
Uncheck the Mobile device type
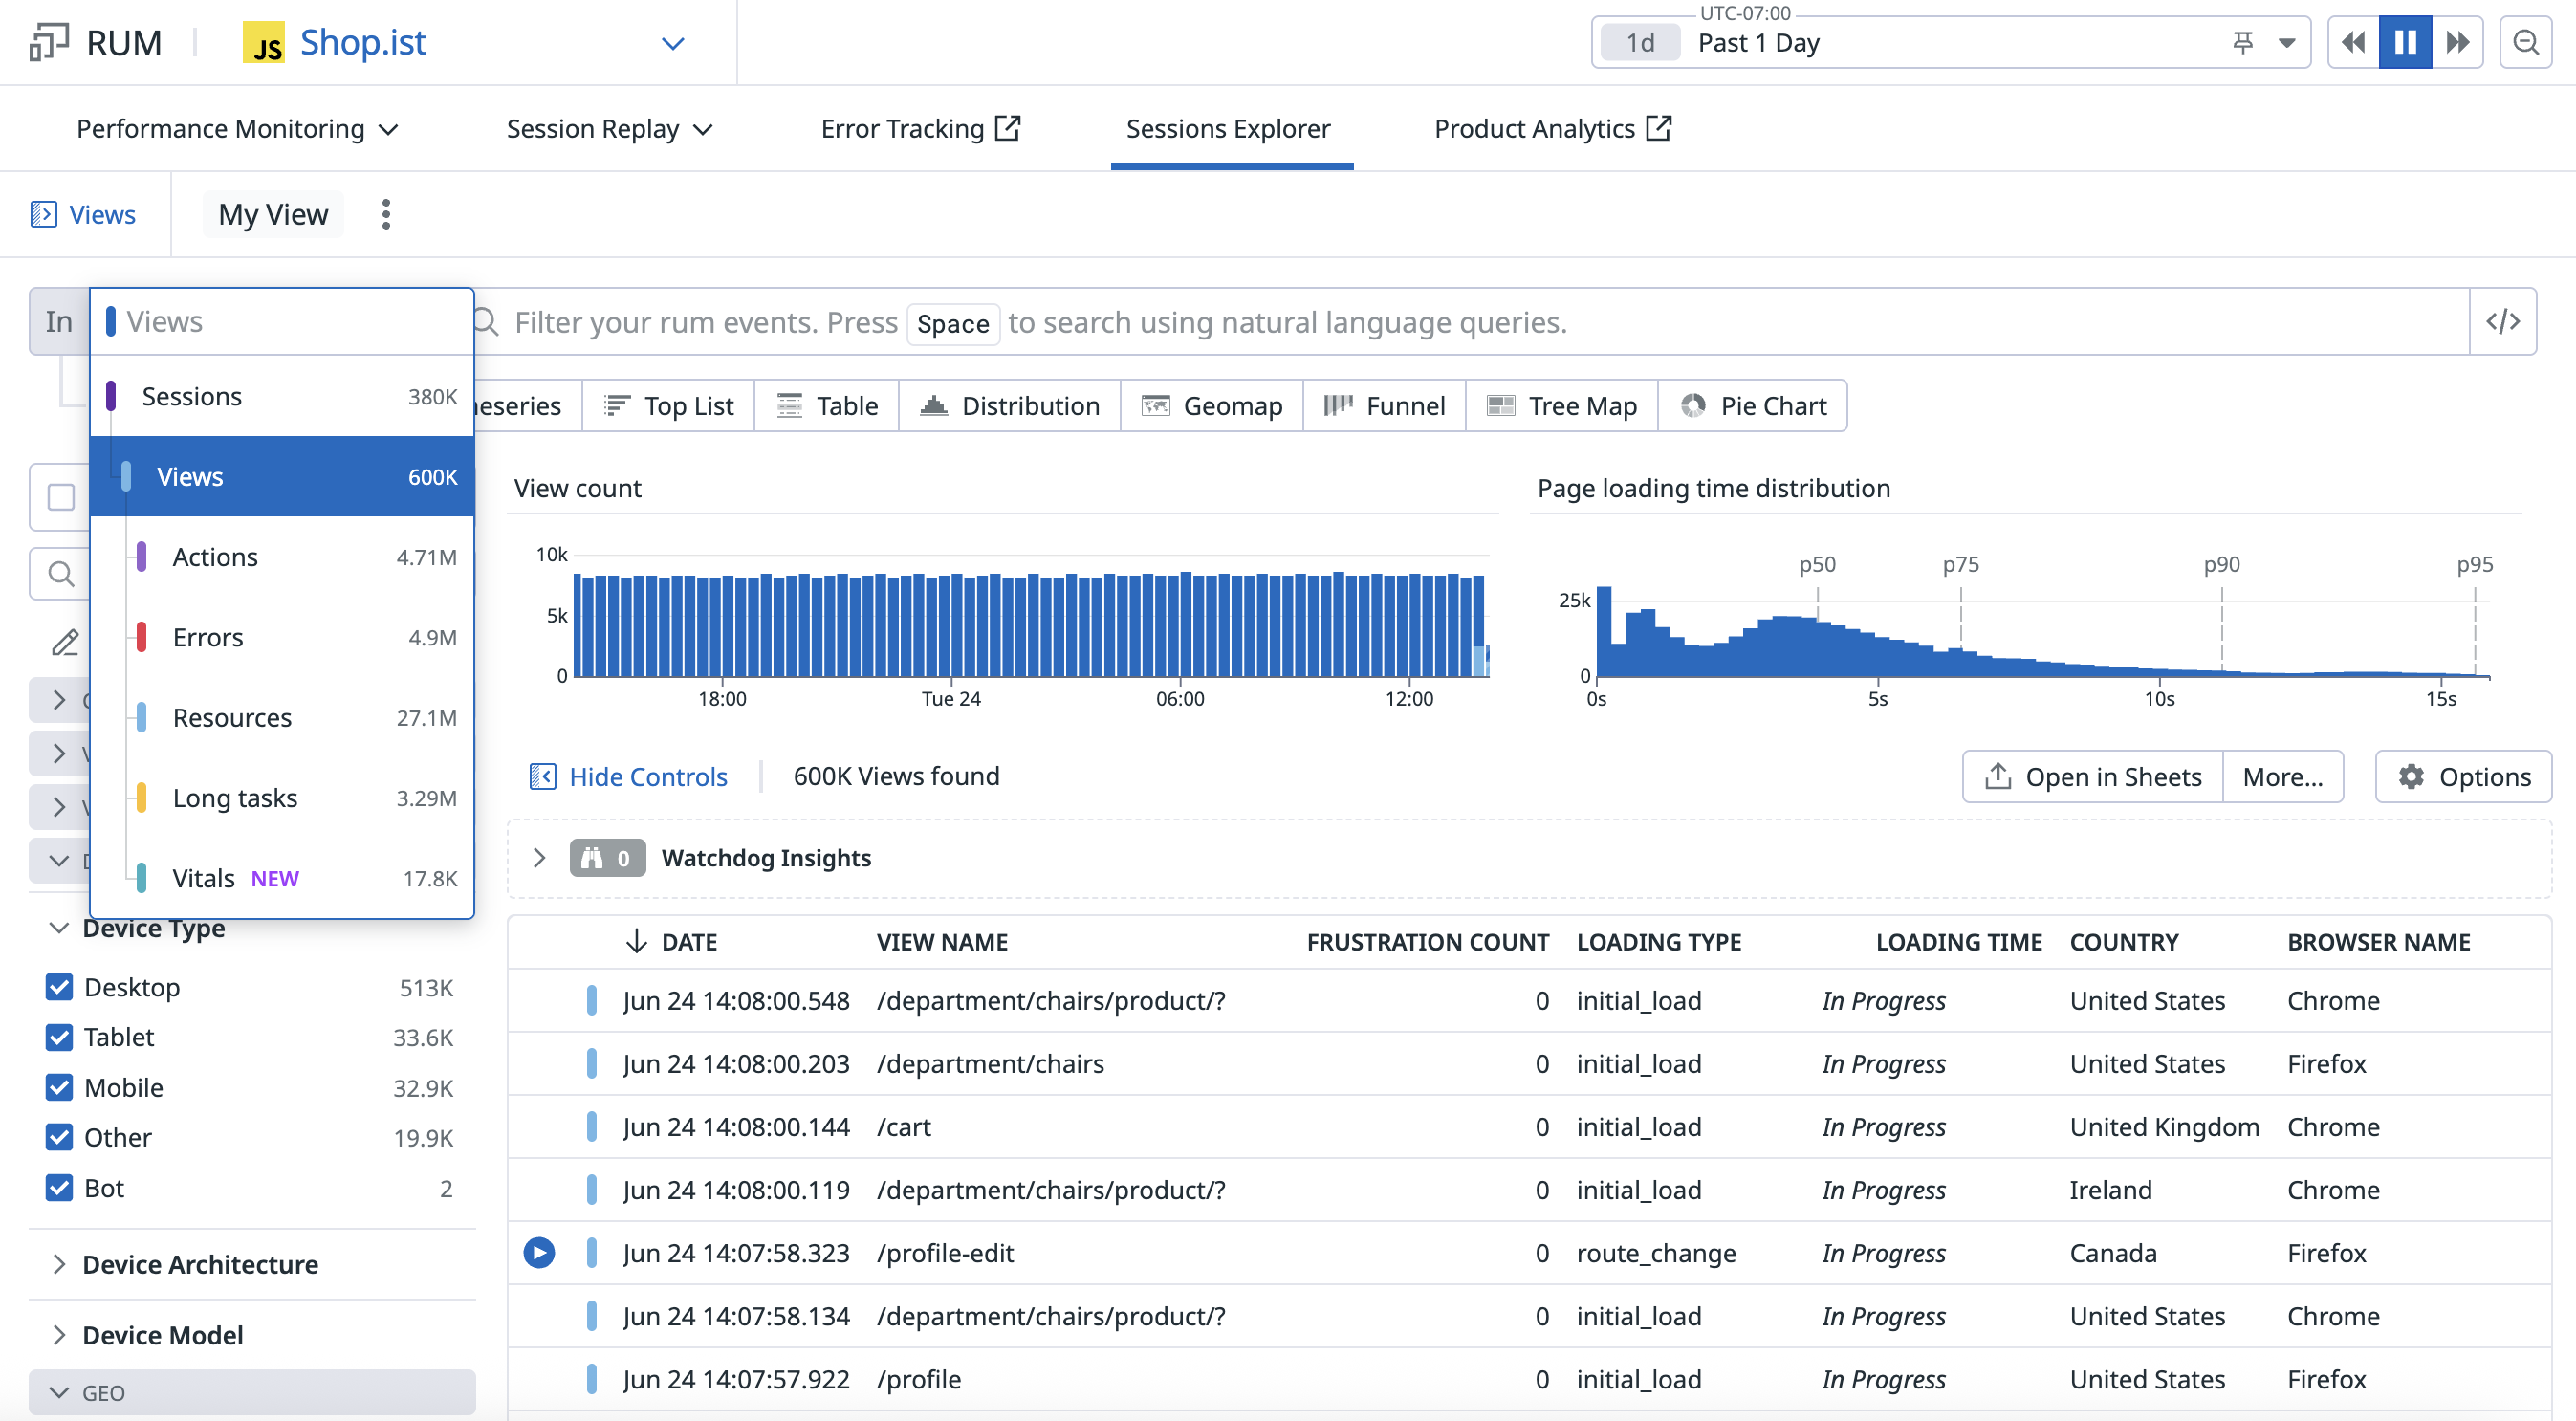[59, 1088]
